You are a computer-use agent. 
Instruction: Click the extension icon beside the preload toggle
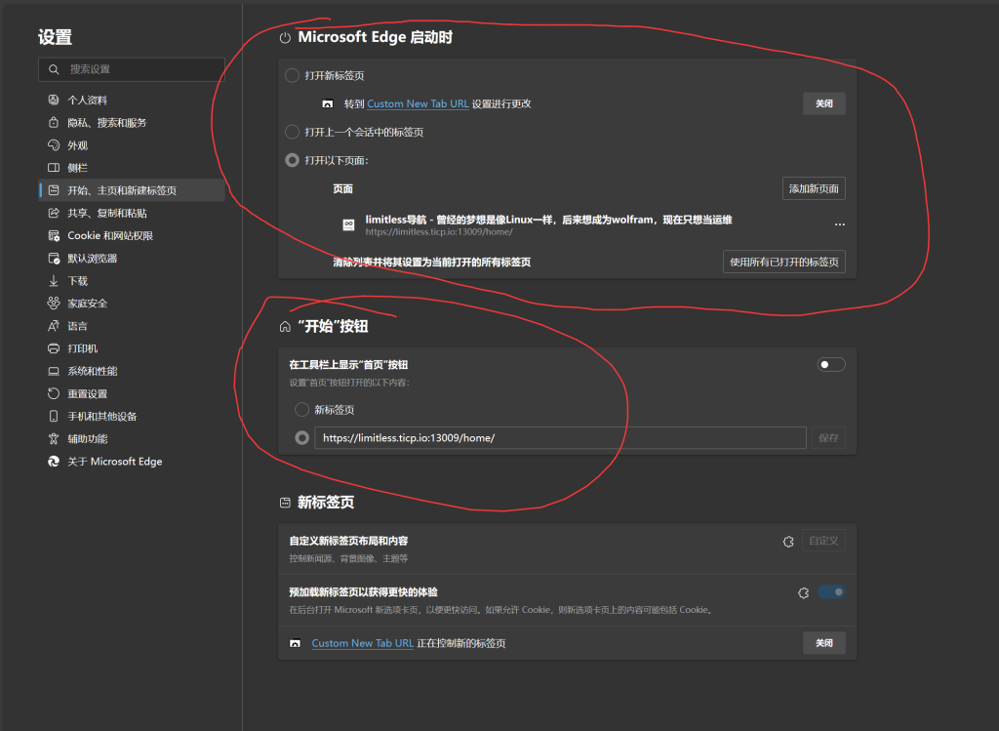click(x=804, y=592)
